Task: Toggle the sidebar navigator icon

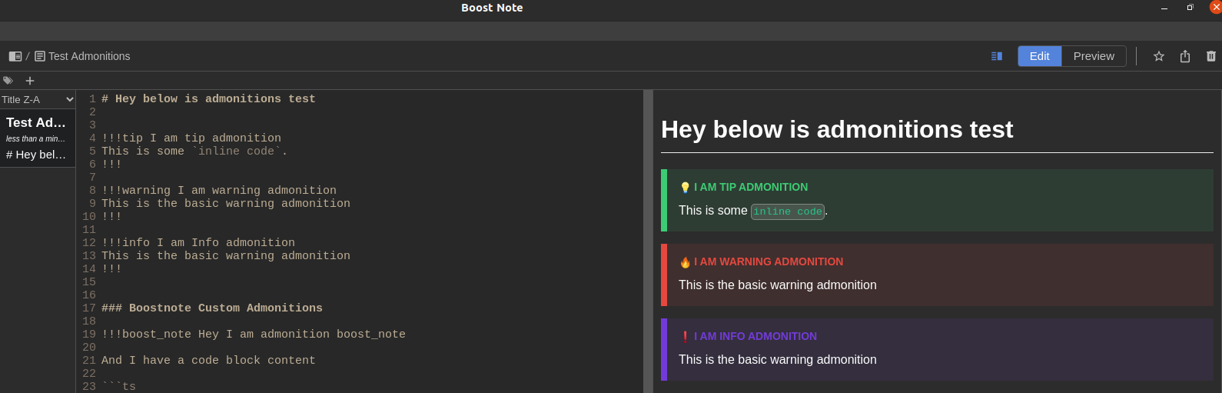Action: click(15, 56)
